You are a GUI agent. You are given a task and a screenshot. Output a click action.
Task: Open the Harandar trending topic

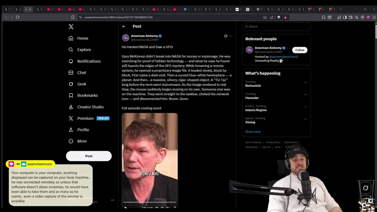(x=252, y=98)
